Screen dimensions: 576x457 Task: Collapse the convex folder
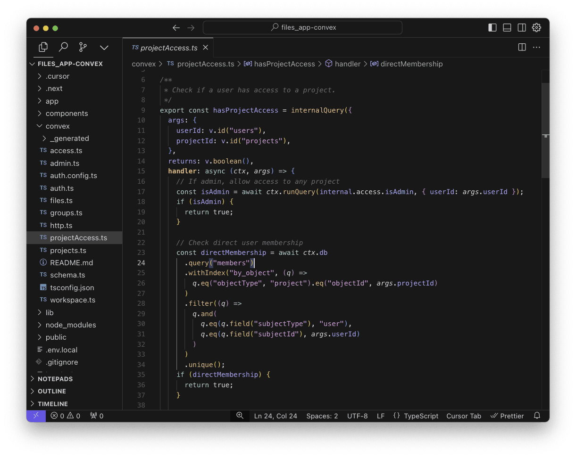pos(57,126)
